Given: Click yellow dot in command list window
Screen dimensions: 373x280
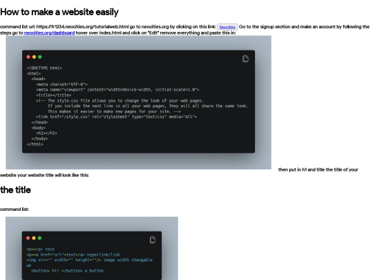Looking at the screenshot, I should [34, 238].
